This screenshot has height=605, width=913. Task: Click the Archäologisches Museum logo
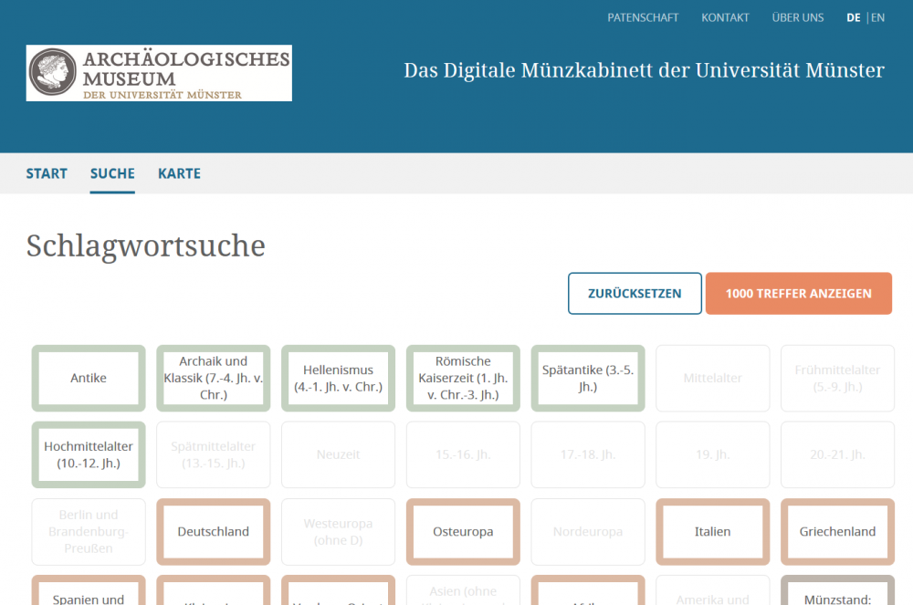coord(159,73)
